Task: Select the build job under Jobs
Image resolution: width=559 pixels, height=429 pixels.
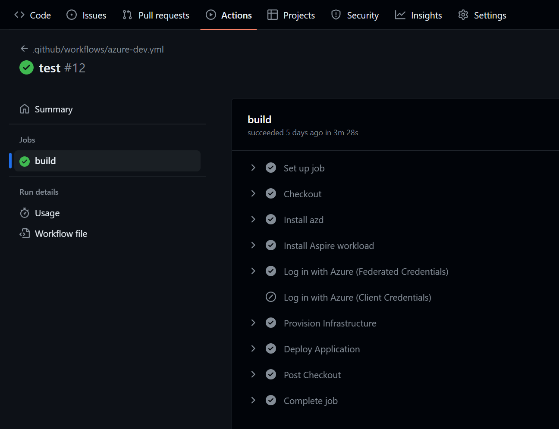Action: coord(45,161)
